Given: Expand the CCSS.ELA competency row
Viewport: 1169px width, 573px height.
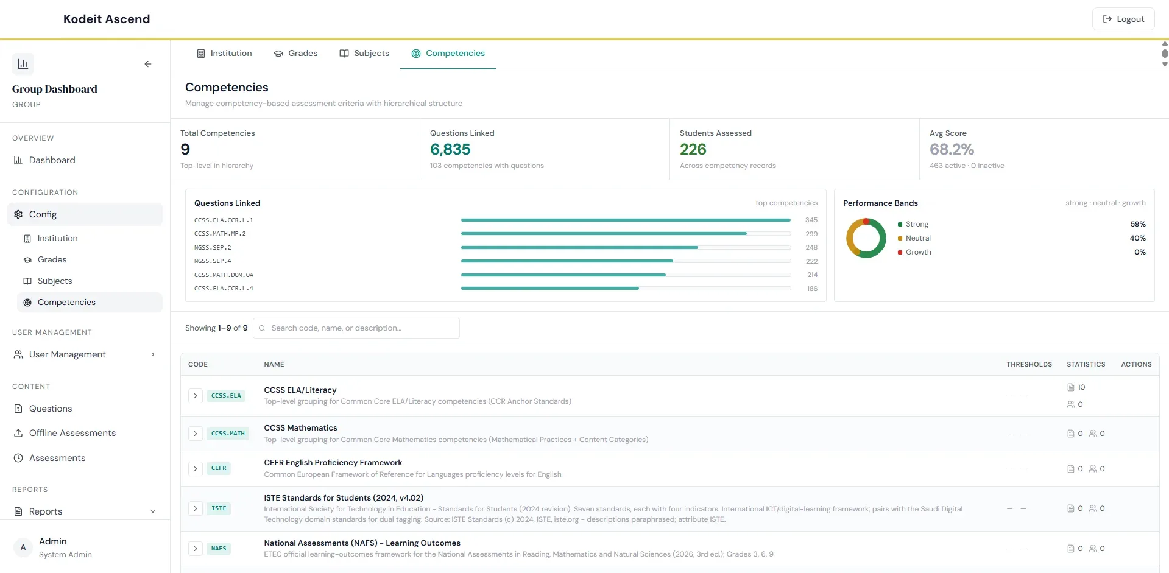Looking at the screenshot, I should pos(196,396).
